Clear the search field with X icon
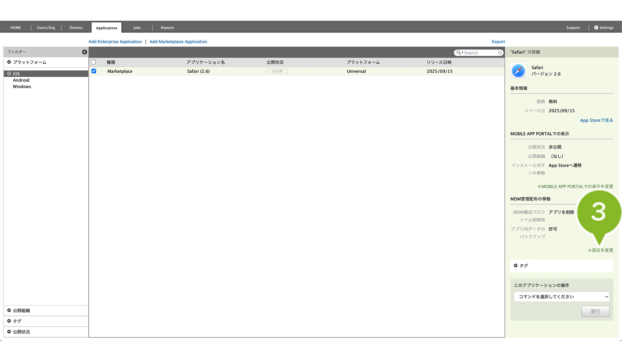The image size is (622, 350). coord(500,53)
